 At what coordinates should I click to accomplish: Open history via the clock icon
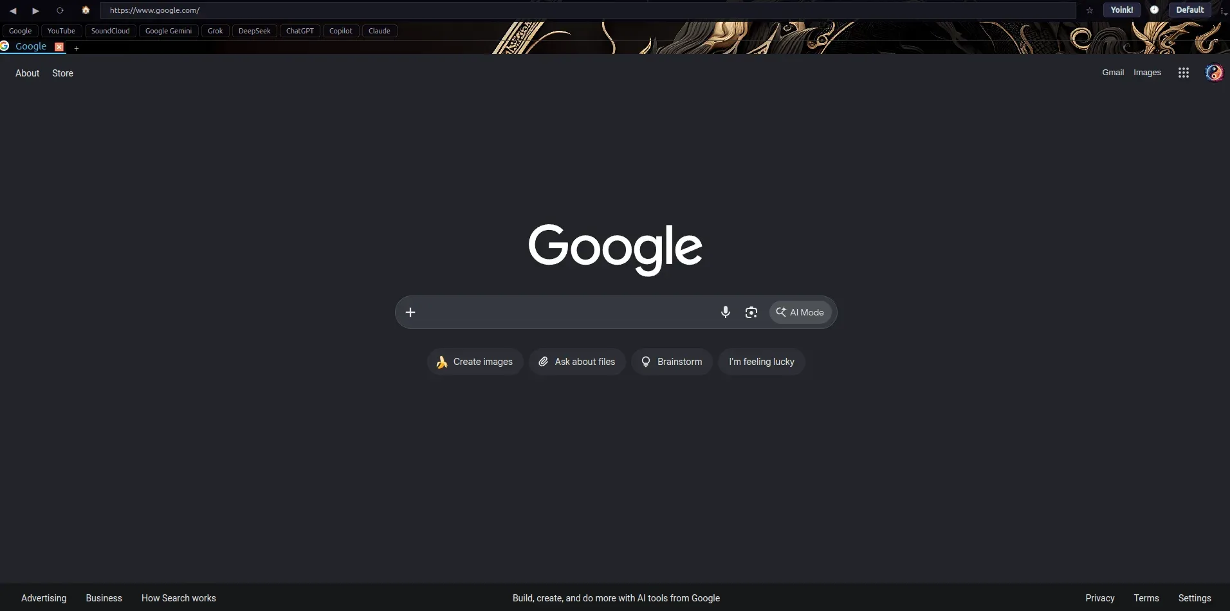1154,10
